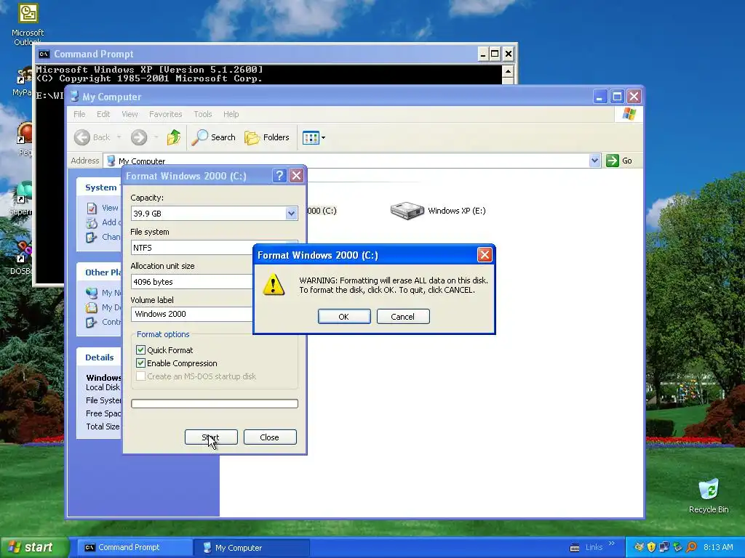Click the View system information task icon

coord(92,209)
